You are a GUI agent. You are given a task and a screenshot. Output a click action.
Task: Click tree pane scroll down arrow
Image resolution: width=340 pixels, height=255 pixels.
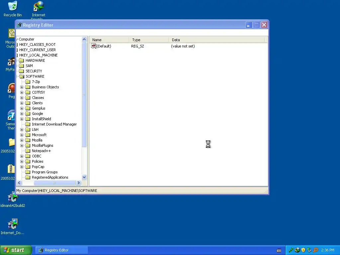tap(84, 177)
